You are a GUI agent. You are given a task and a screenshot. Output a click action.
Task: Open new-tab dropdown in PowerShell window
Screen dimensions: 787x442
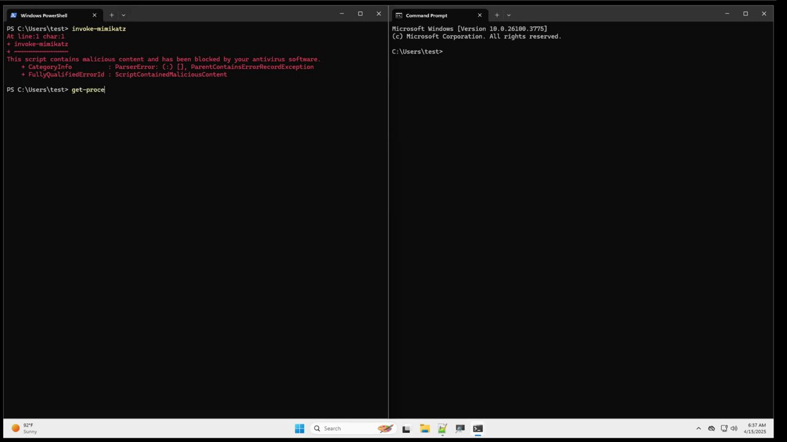123,15
